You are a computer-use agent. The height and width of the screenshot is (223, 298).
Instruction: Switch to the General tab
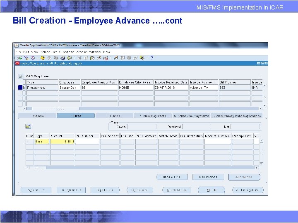click(x=37, y=116)
